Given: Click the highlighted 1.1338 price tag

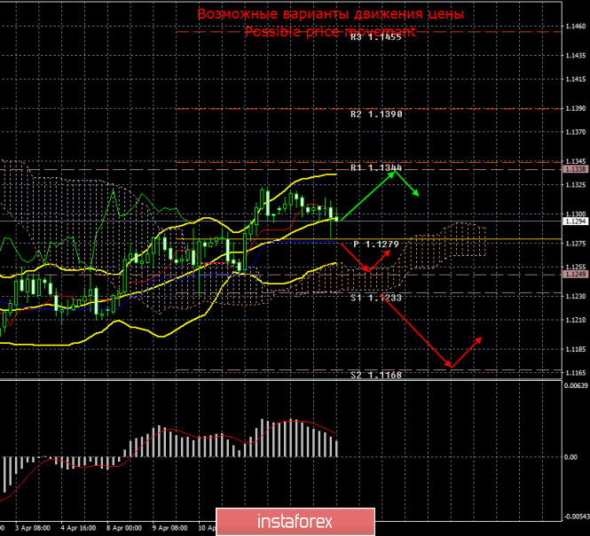Looking at the screenshot, I should pos(575,169).
